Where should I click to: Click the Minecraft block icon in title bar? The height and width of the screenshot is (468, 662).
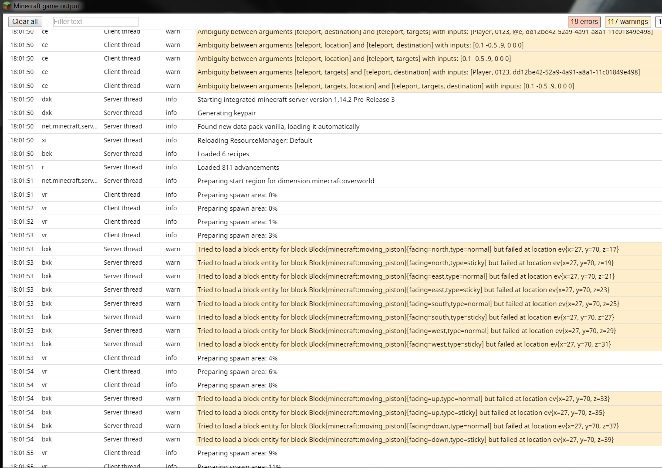(7, 6)
